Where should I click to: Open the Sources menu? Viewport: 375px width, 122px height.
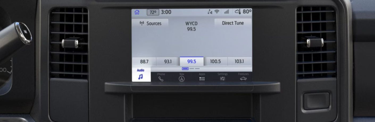coord(151,23)
